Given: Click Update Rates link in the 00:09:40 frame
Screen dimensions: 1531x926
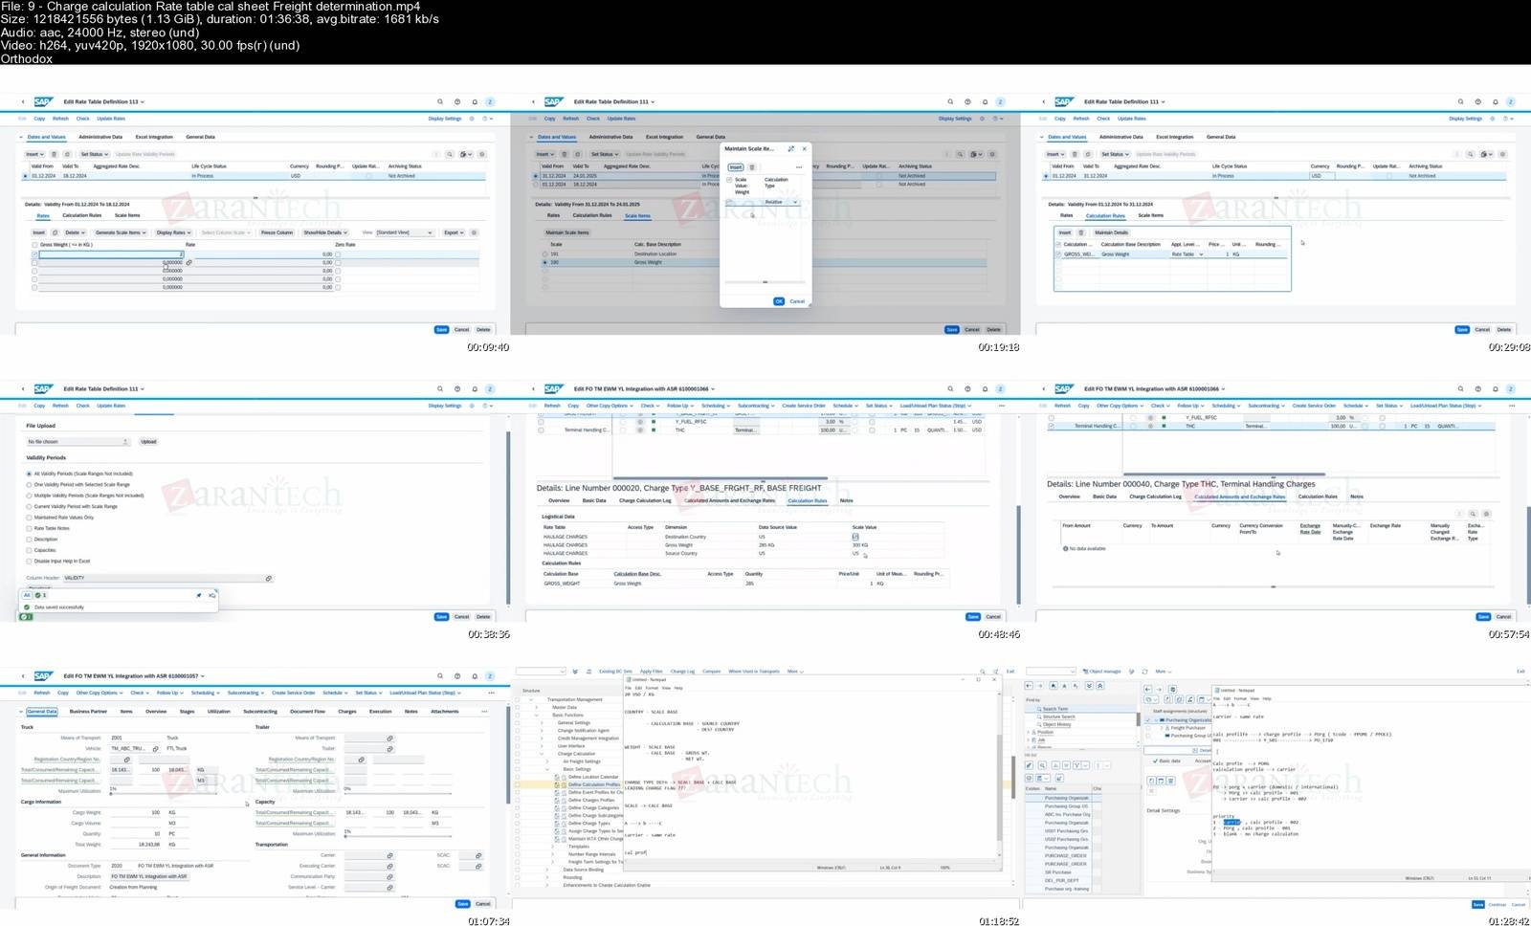Looking at the screenshot, I should (111, 119).
